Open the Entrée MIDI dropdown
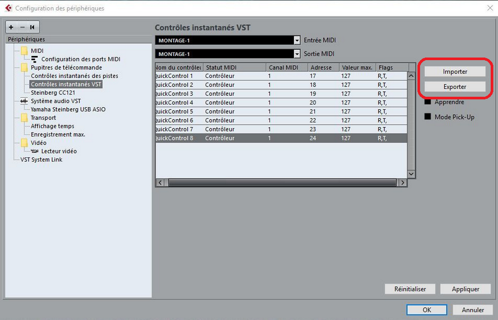 click(297, 40)
